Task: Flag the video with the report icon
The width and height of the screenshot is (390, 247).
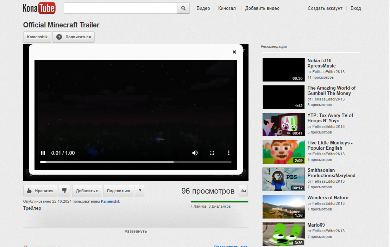Action: click(140, 191)
